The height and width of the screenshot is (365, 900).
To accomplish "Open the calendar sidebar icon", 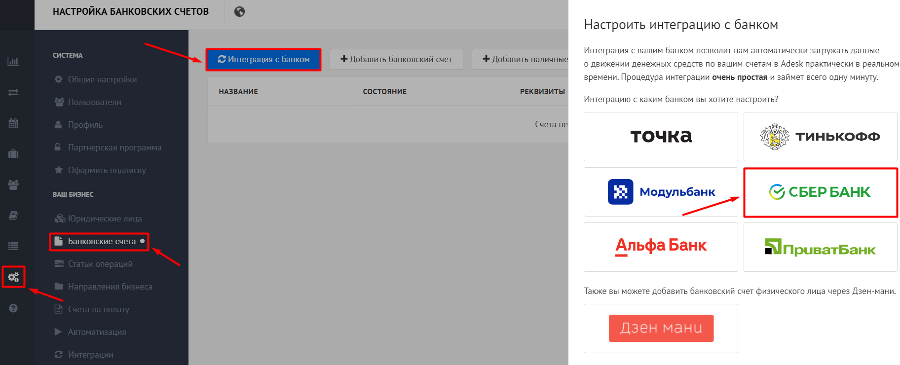I will (x=13, y=123).
